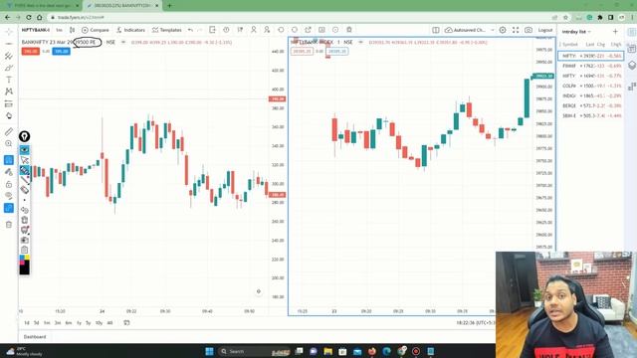Open the chart settings gear icon
The width and height of the screenshot is (637, 358).
(503, 30)
